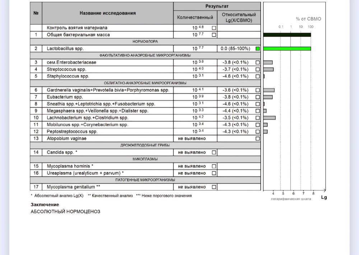Select the АБСОЛЮТНЫЙ НОРМОЦЕНОЗ conclusion text
Image resolution: width=359 pixels, height=255 pixels.
tap(65, 212)
